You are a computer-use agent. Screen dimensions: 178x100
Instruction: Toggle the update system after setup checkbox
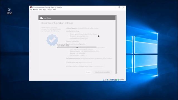tap(67, 62)
